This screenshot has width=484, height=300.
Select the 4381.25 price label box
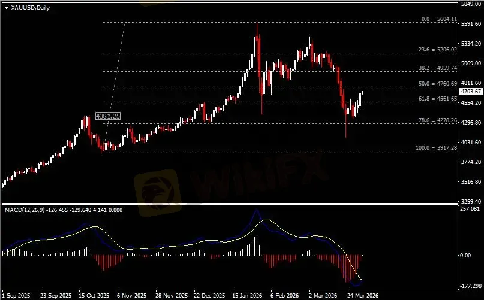(x=108, y=116)
